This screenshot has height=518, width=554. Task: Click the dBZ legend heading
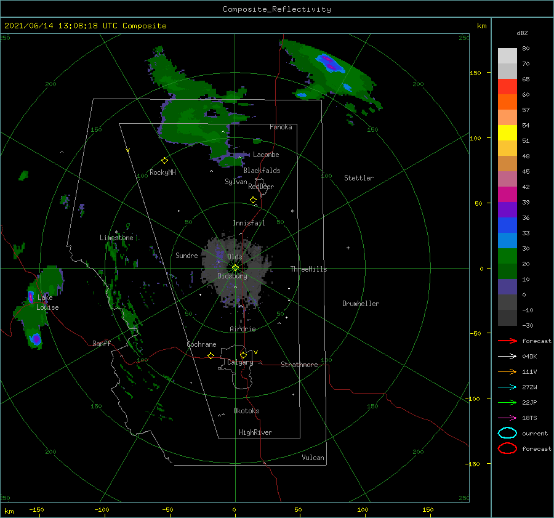(522, 33)
